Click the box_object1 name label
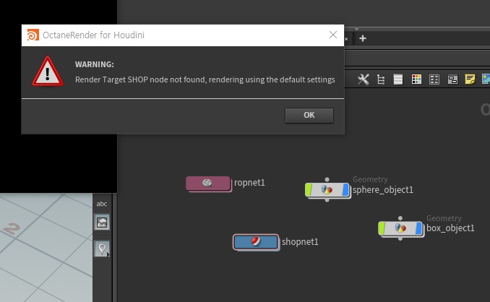The width and height of the screenshot is (490, 302). coord(450,228)
